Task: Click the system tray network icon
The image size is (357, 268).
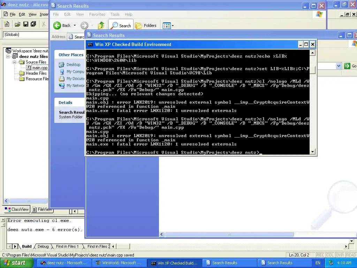Action: point(331,263)
